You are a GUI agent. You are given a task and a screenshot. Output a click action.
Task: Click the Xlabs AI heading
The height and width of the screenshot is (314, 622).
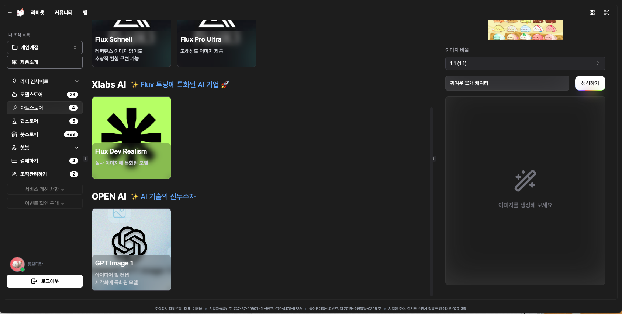click(109, 85)
